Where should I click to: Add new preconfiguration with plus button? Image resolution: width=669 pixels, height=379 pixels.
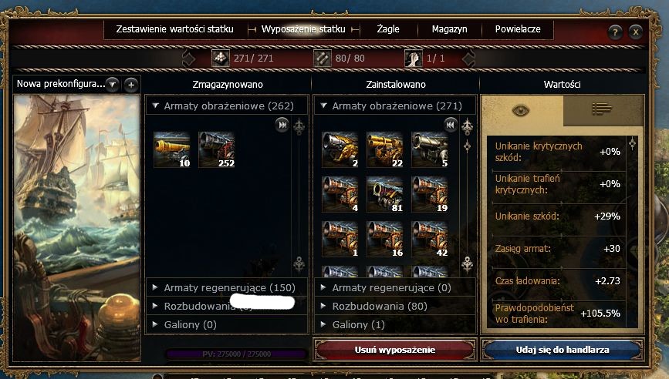[131, 85]
